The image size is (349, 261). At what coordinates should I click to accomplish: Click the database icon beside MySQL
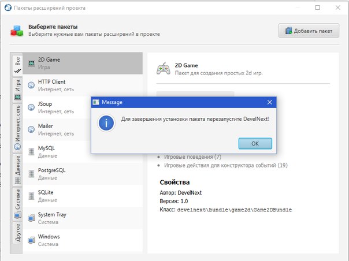click(x=31, y=151)
